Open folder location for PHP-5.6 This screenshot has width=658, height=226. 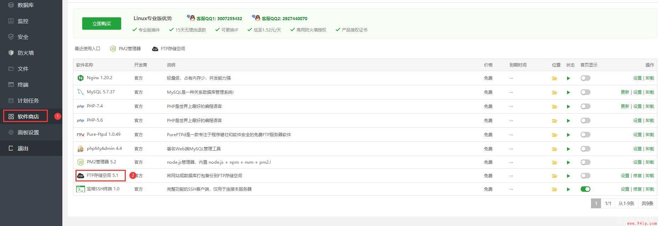point(554,121)
